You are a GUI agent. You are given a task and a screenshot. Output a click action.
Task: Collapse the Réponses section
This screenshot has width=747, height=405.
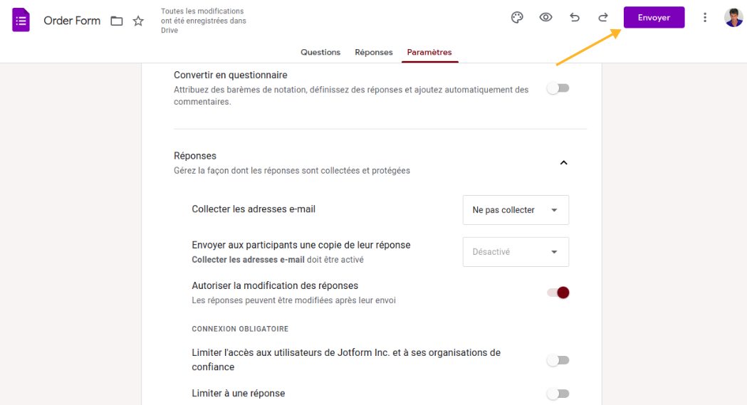pyautogui.click(x=563, y=163)
